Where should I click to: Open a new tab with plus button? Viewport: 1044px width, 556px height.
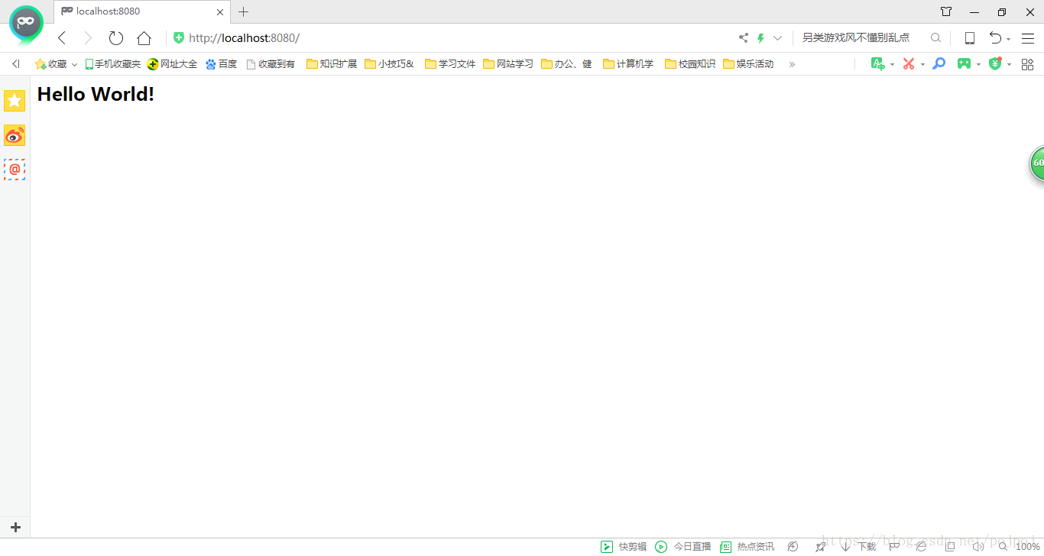pos(244,11)
